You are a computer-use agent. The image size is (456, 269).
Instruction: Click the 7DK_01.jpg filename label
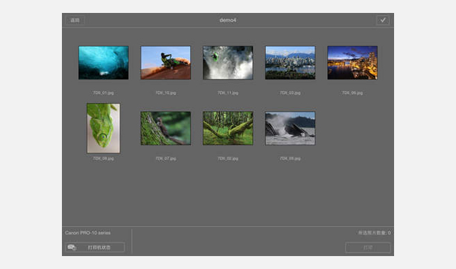pyautogui.click(x=103, y=93)
